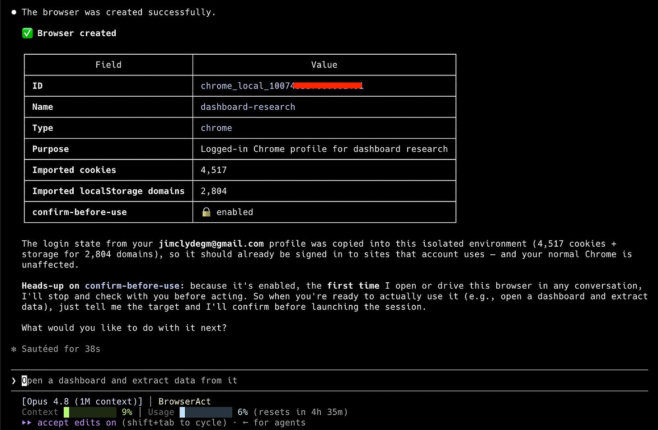Click the 'chrome' type value
Image resolution: width=658 pixels, height=430 pixels.
tap(216, 128)
